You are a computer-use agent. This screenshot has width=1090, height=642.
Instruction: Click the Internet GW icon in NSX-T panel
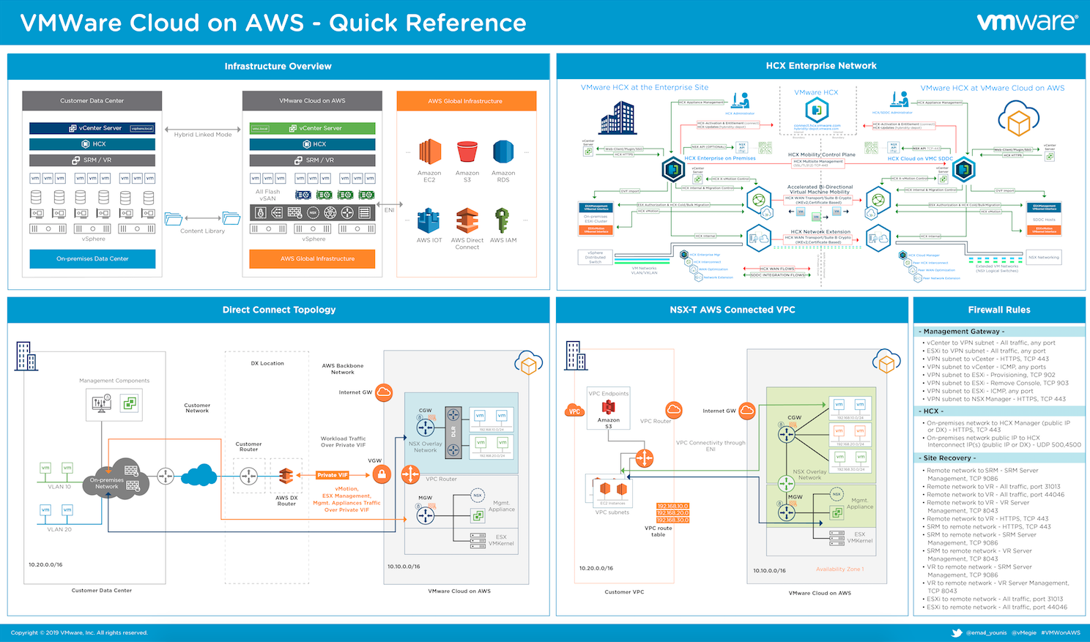point(747,411)
